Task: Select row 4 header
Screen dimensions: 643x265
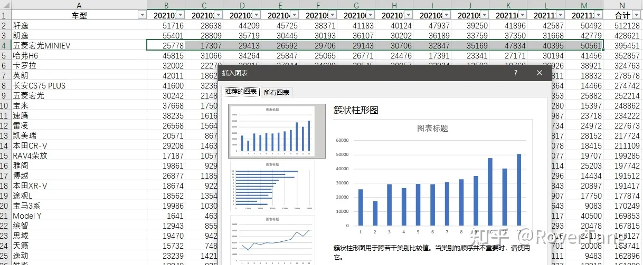Action: pyautogui.click(x=5, y=45)
